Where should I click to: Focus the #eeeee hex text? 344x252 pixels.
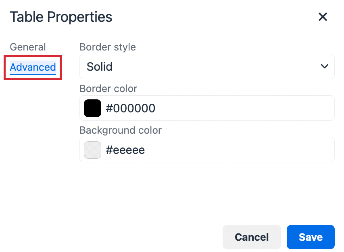(125, 150)
